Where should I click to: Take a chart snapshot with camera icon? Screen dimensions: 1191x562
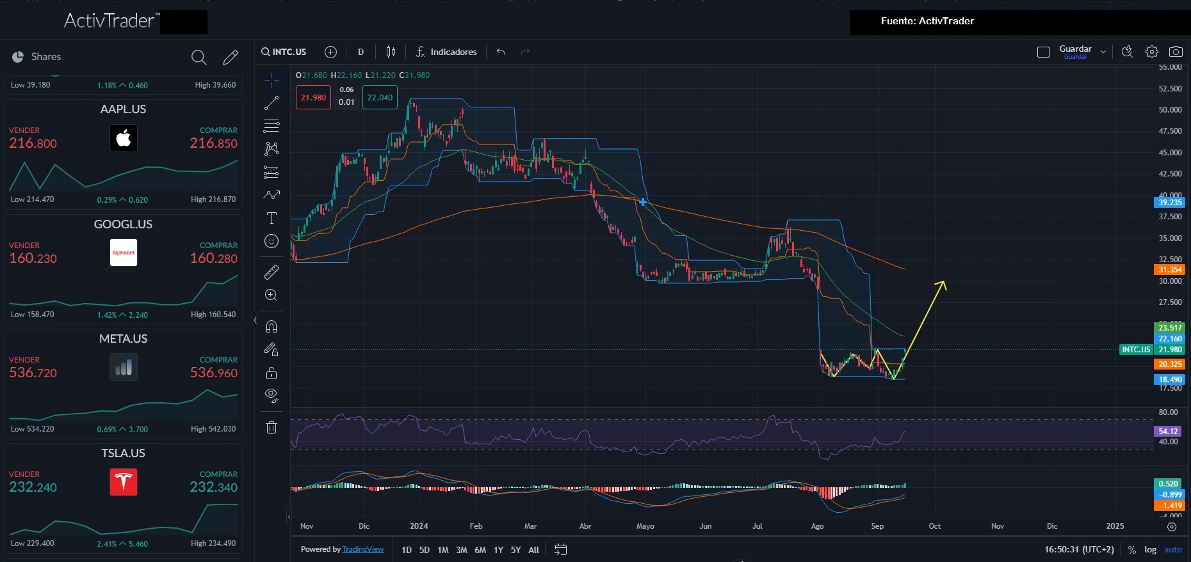coord(1176,52)
